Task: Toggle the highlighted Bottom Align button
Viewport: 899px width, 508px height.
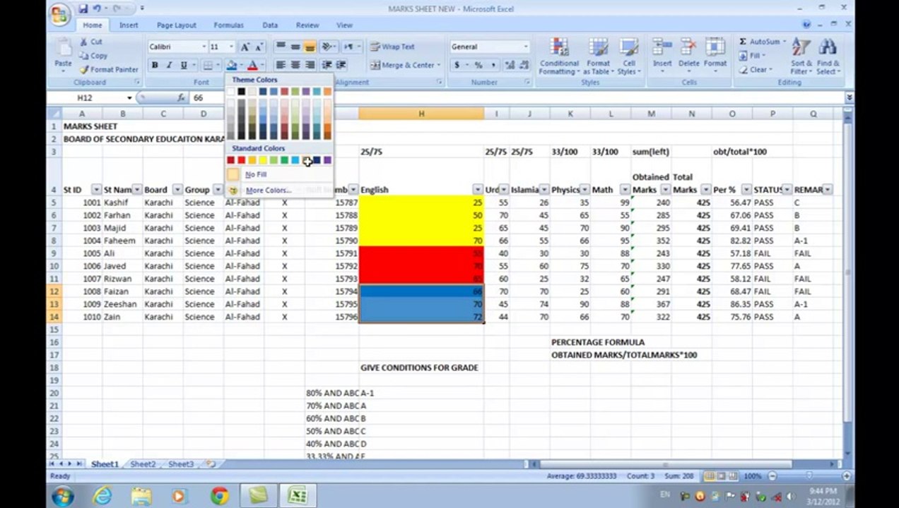Action: (x=310, y=47)
